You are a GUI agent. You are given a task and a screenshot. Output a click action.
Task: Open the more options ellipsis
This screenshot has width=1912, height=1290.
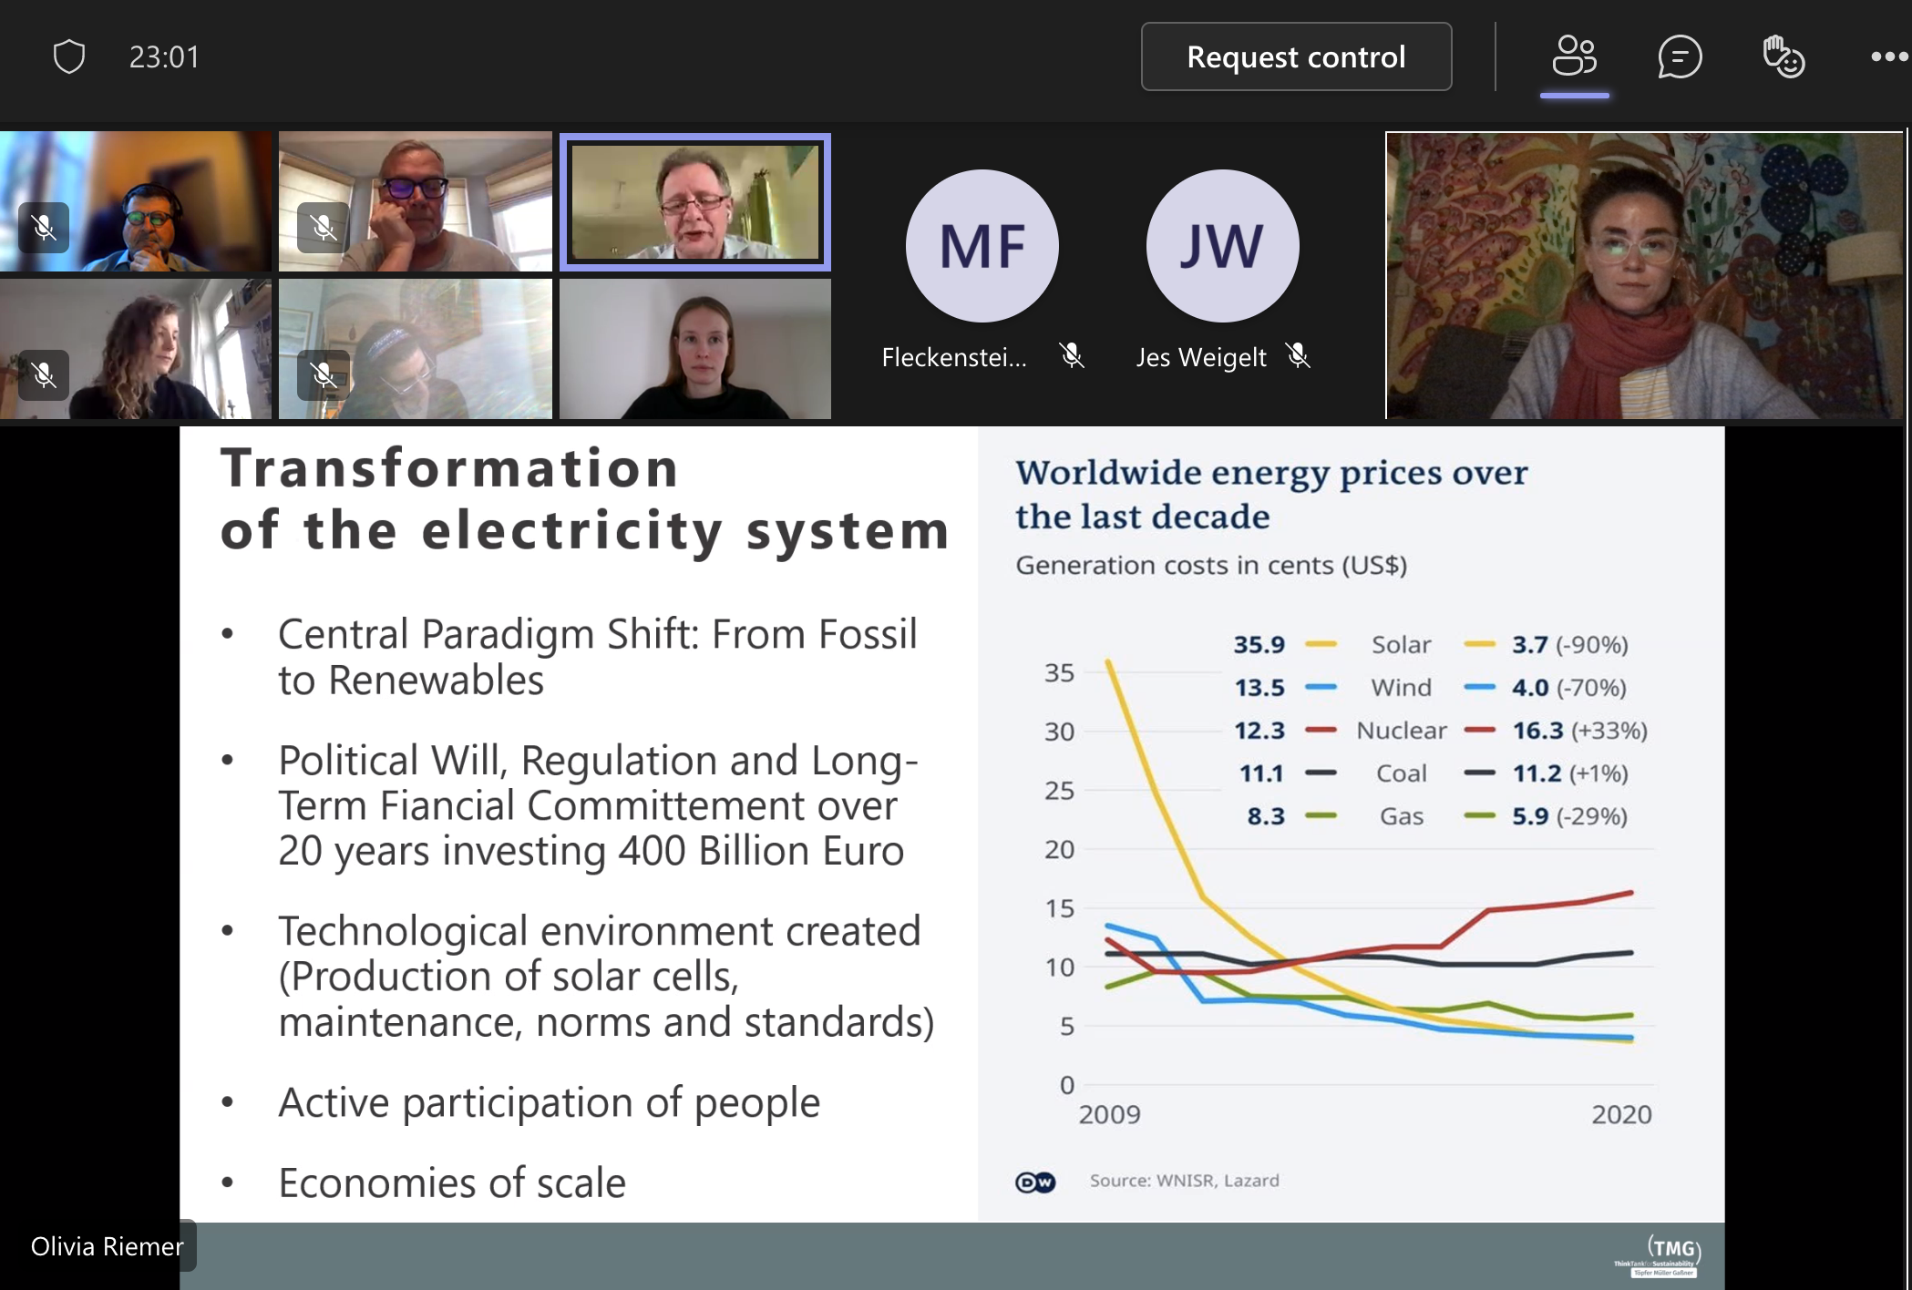pyautogui.click(x=1888, y=56)
